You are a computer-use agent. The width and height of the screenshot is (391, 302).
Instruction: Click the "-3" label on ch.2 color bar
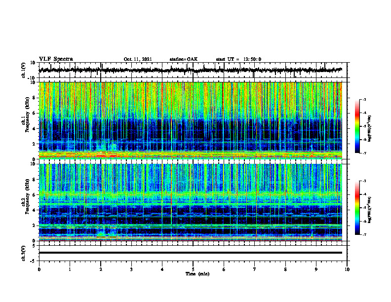(364, 181)
